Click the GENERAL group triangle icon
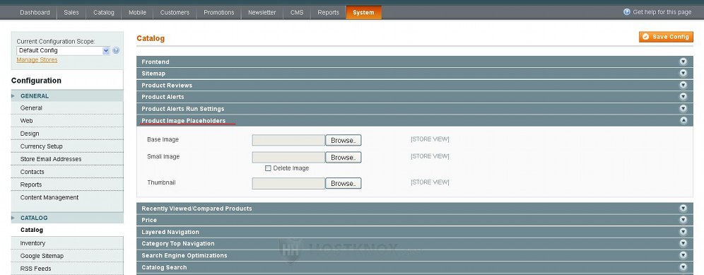This screenshot has width=704, height=275. [x=13, y=95]
